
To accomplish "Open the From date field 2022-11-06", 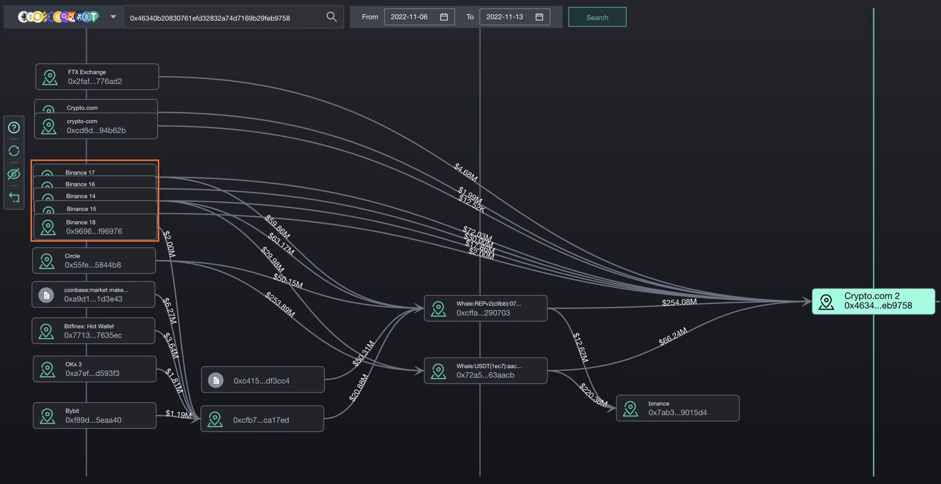I will (419, 17).
